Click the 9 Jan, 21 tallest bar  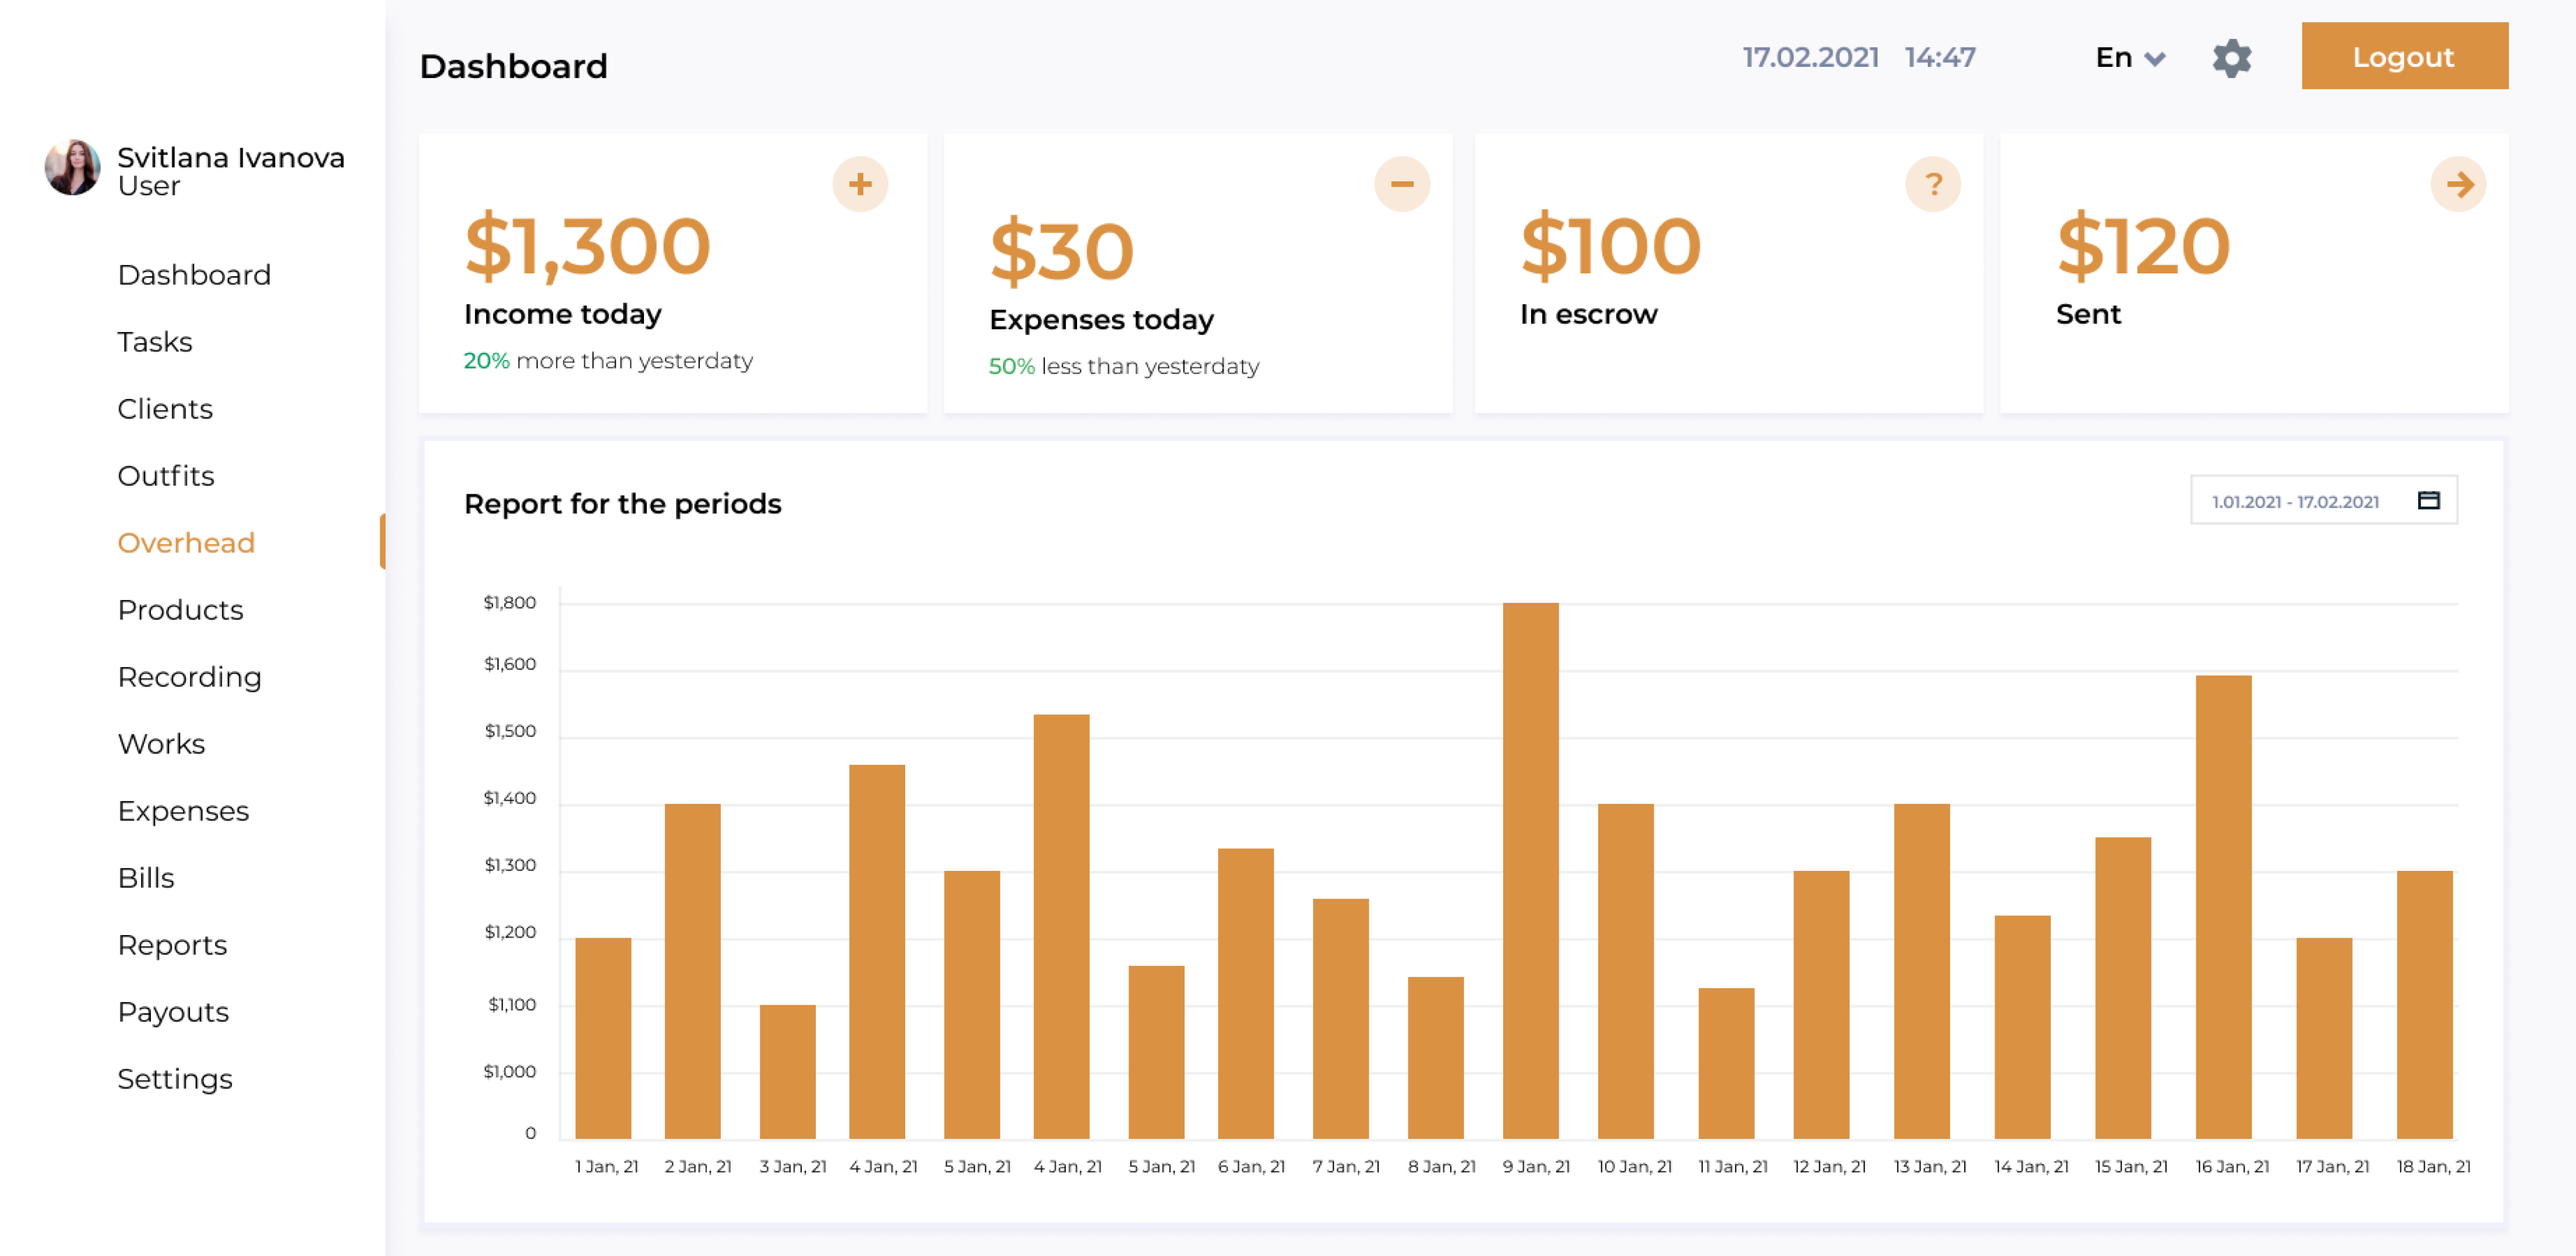pyautogui.click(x=1530, y=869)
